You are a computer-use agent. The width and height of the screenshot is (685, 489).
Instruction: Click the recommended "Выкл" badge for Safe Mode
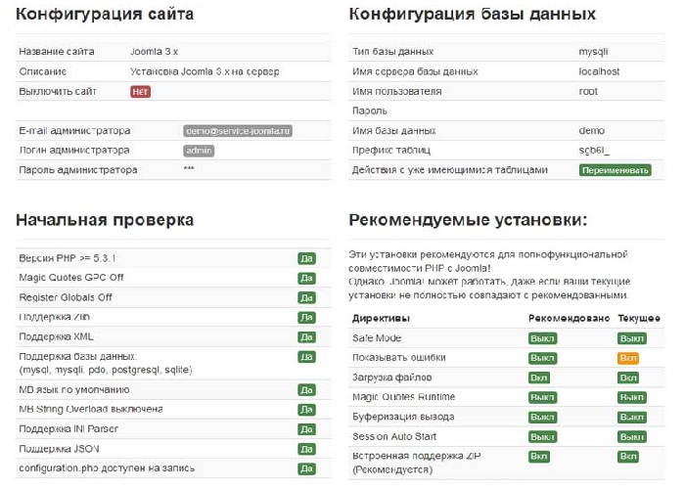click(x=542, y=338)
